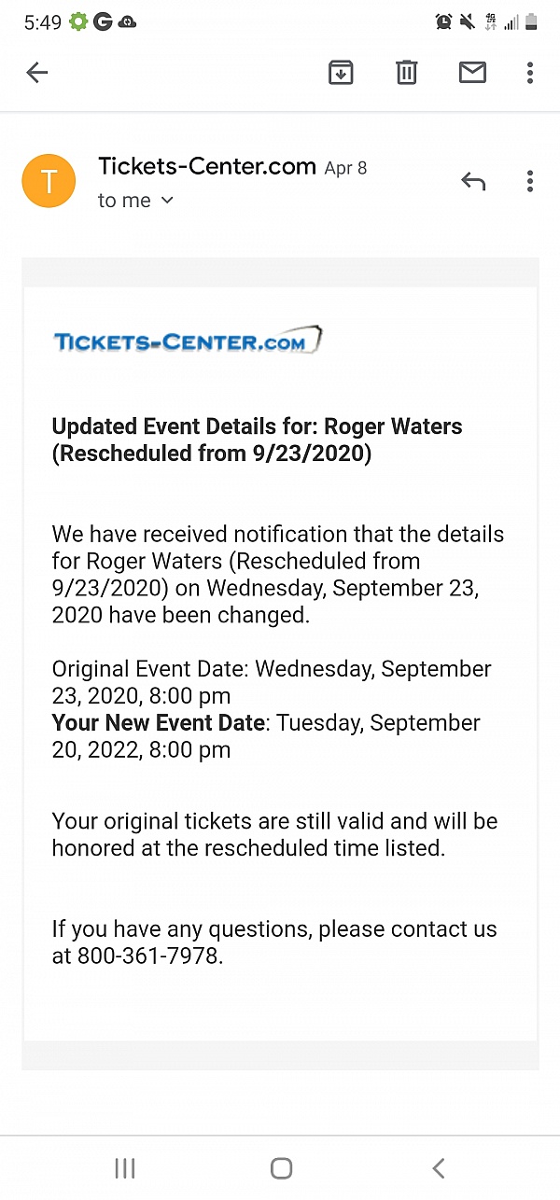Screen dimensions: 560x1200
Task: Open the message options three-dot menu
Action: 529,181
